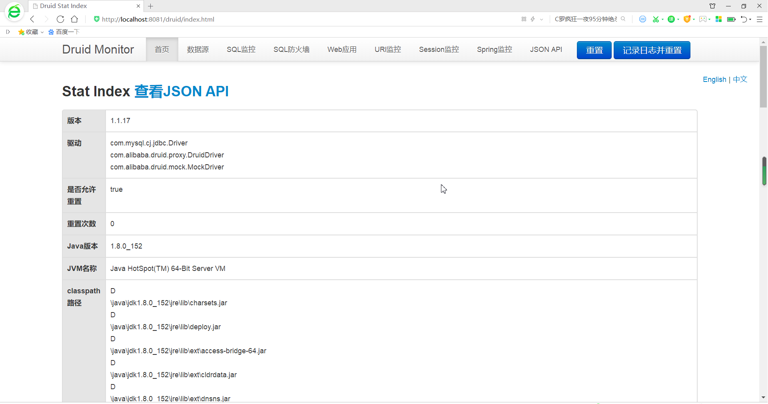The image size is (768, 404).
Task: Open the 收藏 favorites dropdown arrow
Action: (42, 32)
